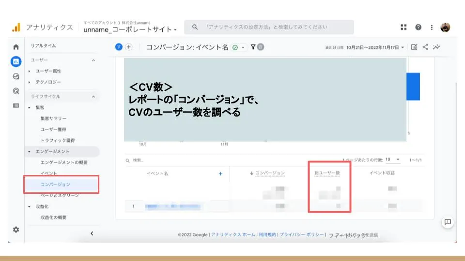Open エンゲージメントの概要 report

pyautogui.click(x=64, y=162)
